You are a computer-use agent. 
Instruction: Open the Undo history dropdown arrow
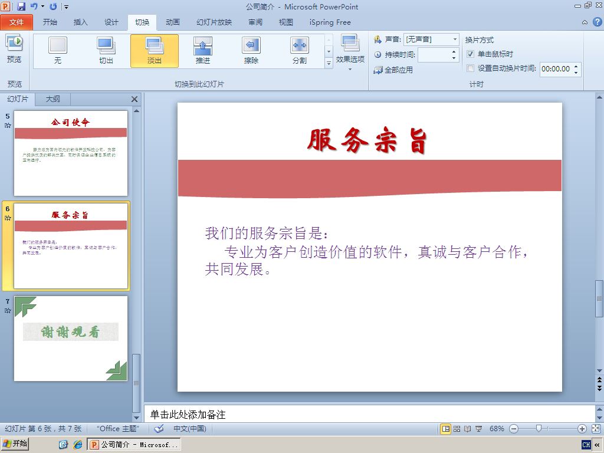click(42, 6)
